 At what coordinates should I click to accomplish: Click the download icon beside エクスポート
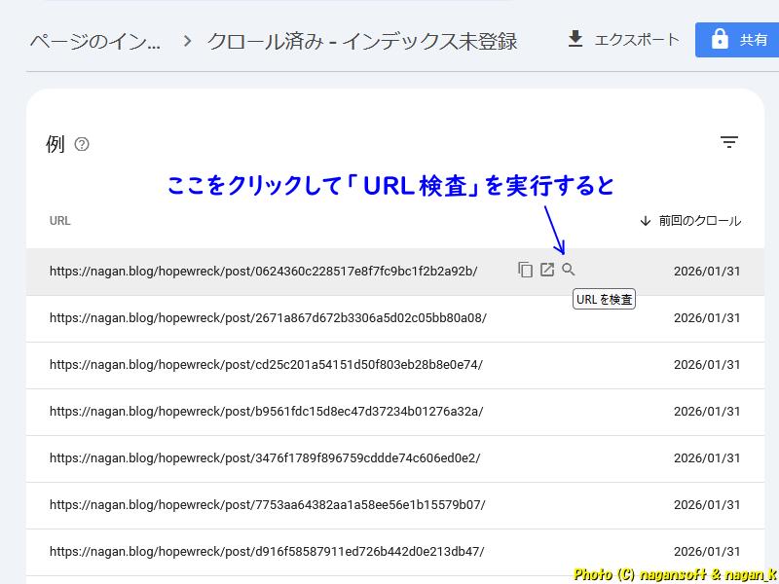575,40
